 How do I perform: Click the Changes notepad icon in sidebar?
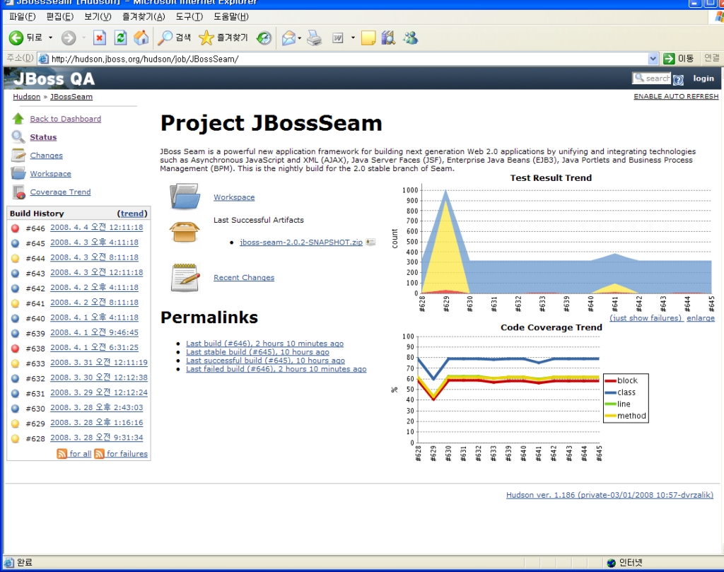click(x=18, y=155)
